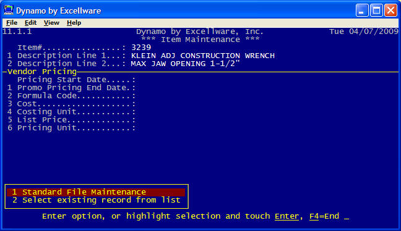
Task: Click the underlined Enter key hint
Action: [x=287, y=216]
